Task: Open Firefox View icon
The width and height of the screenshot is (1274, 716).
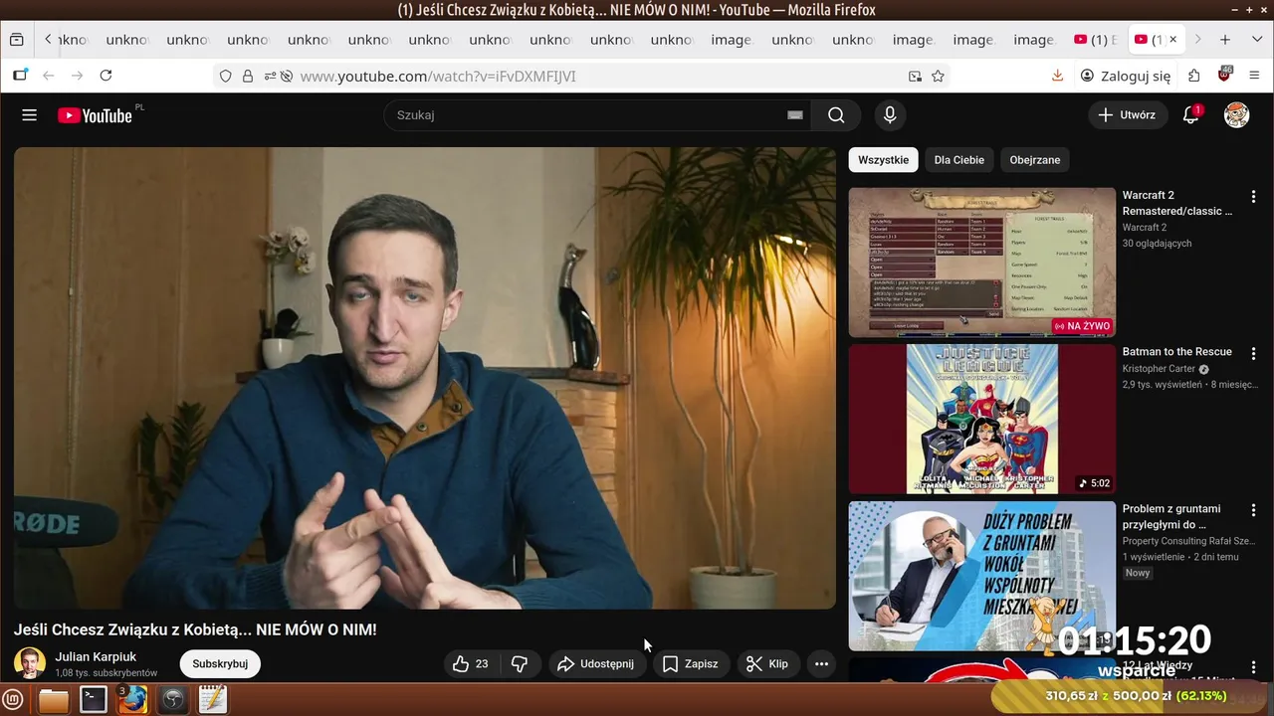Action: point(17,40)
